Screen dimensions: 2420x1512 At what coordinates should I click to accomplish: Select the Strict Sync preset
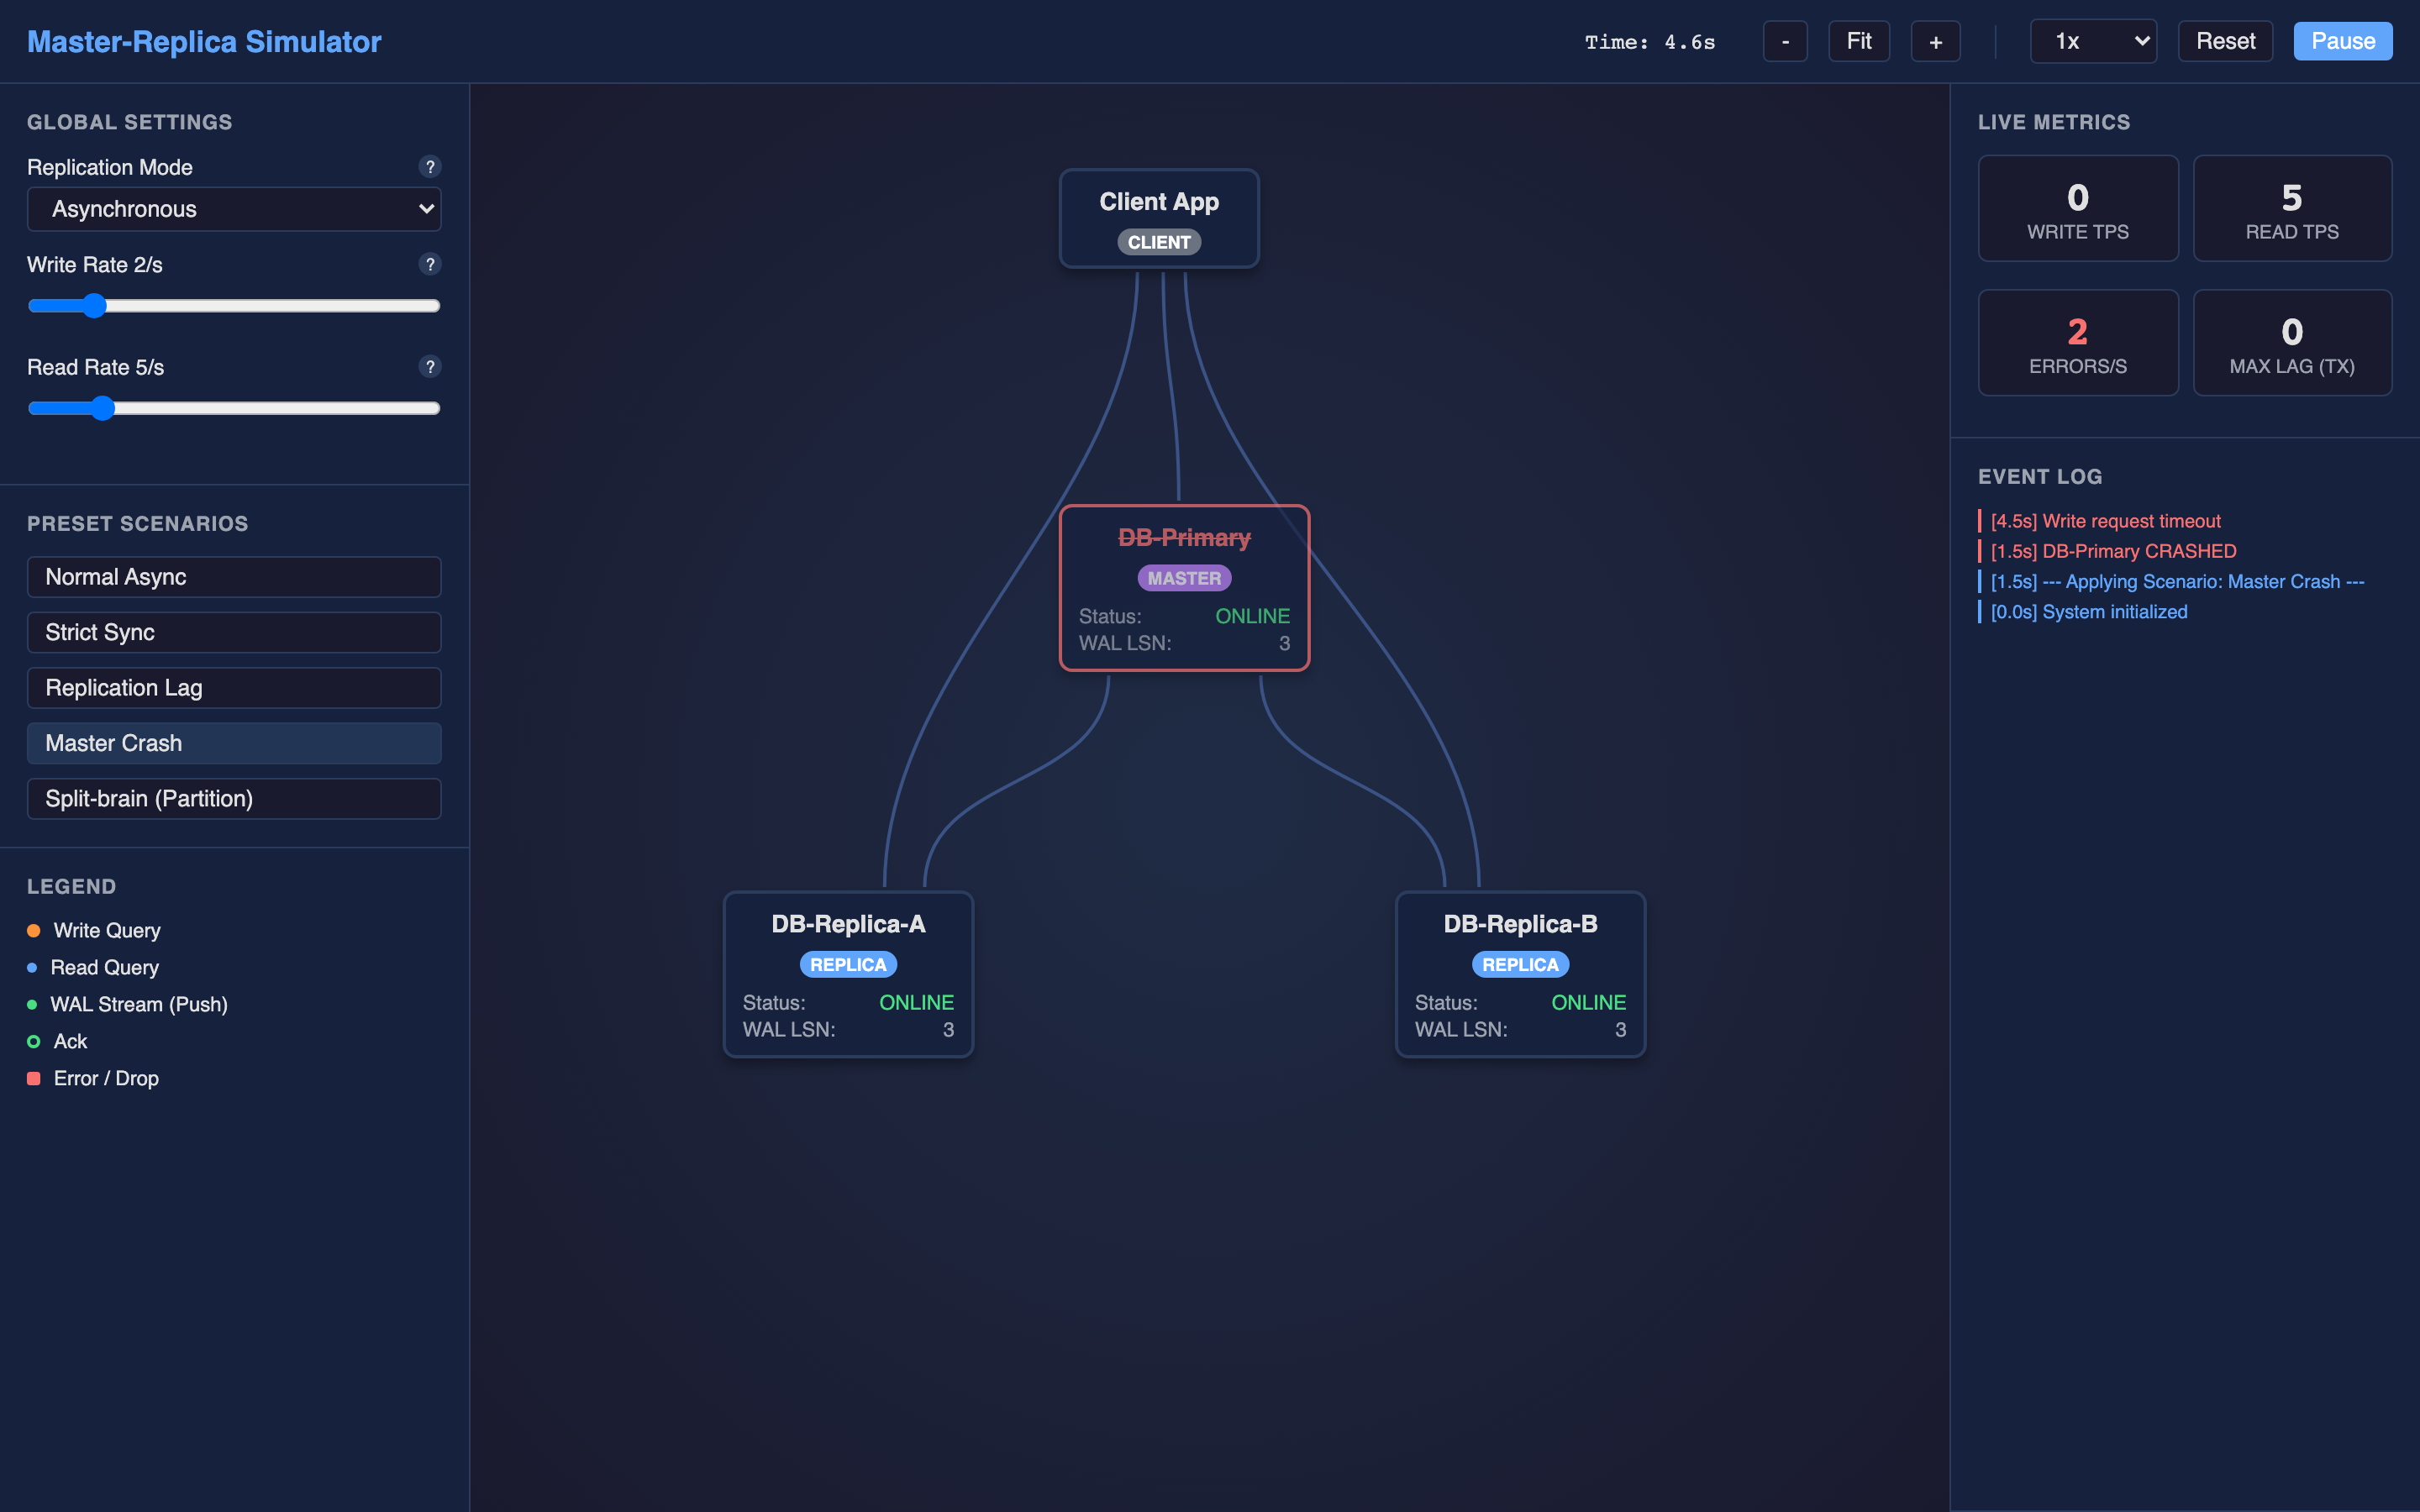point(234,632)
